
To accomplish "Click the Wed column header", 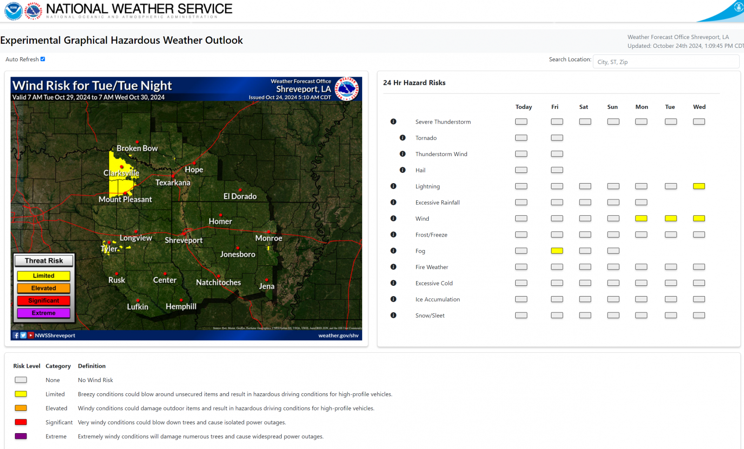I will (x=699, y=107).
